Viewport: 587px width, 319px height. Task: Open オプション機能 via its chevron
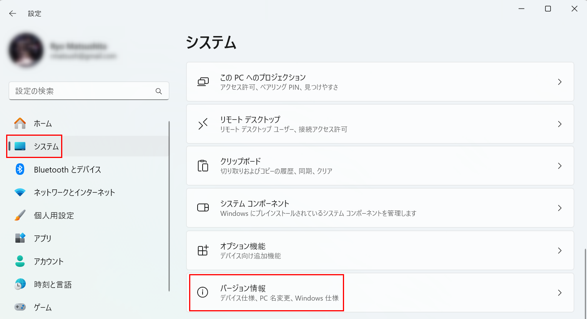coord(560,250)
